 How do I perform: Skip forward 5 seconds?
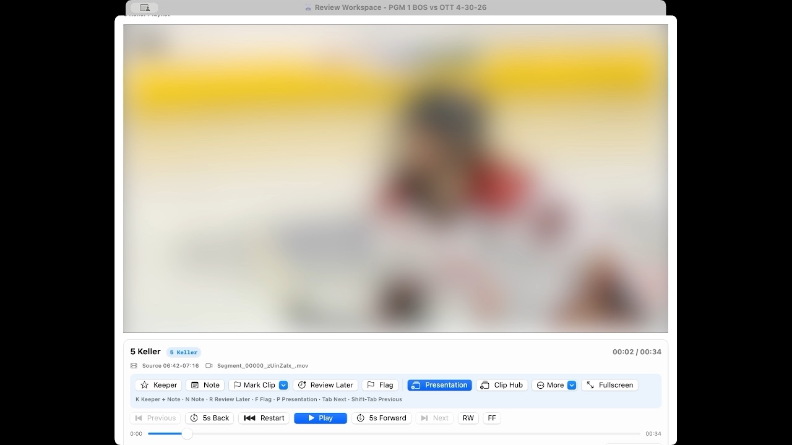(x=381, y=418)
